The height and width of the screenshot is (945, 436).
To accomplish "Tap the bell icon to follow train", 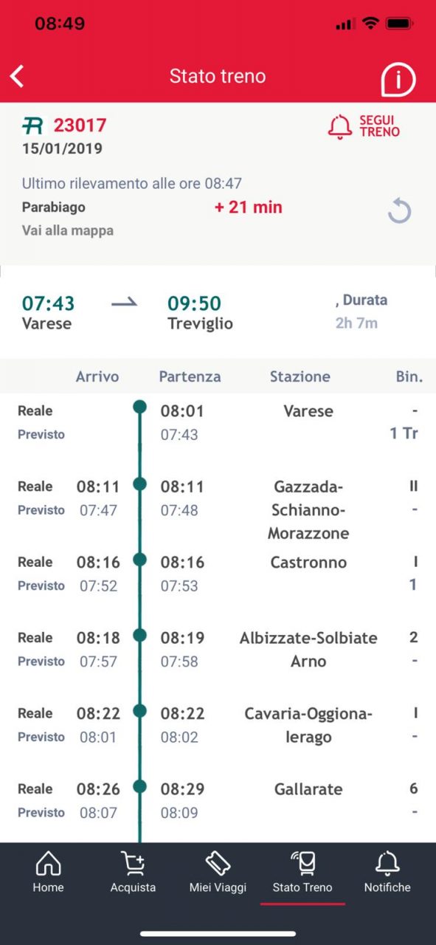I will tap(340, 127).
